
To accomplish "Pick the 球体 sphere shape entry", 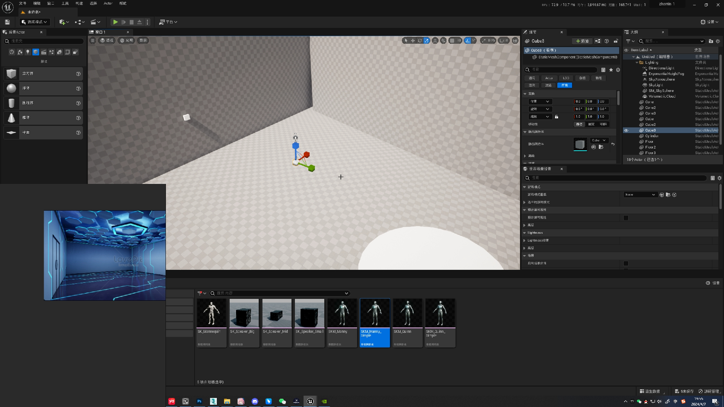I will tap(43, 88).
